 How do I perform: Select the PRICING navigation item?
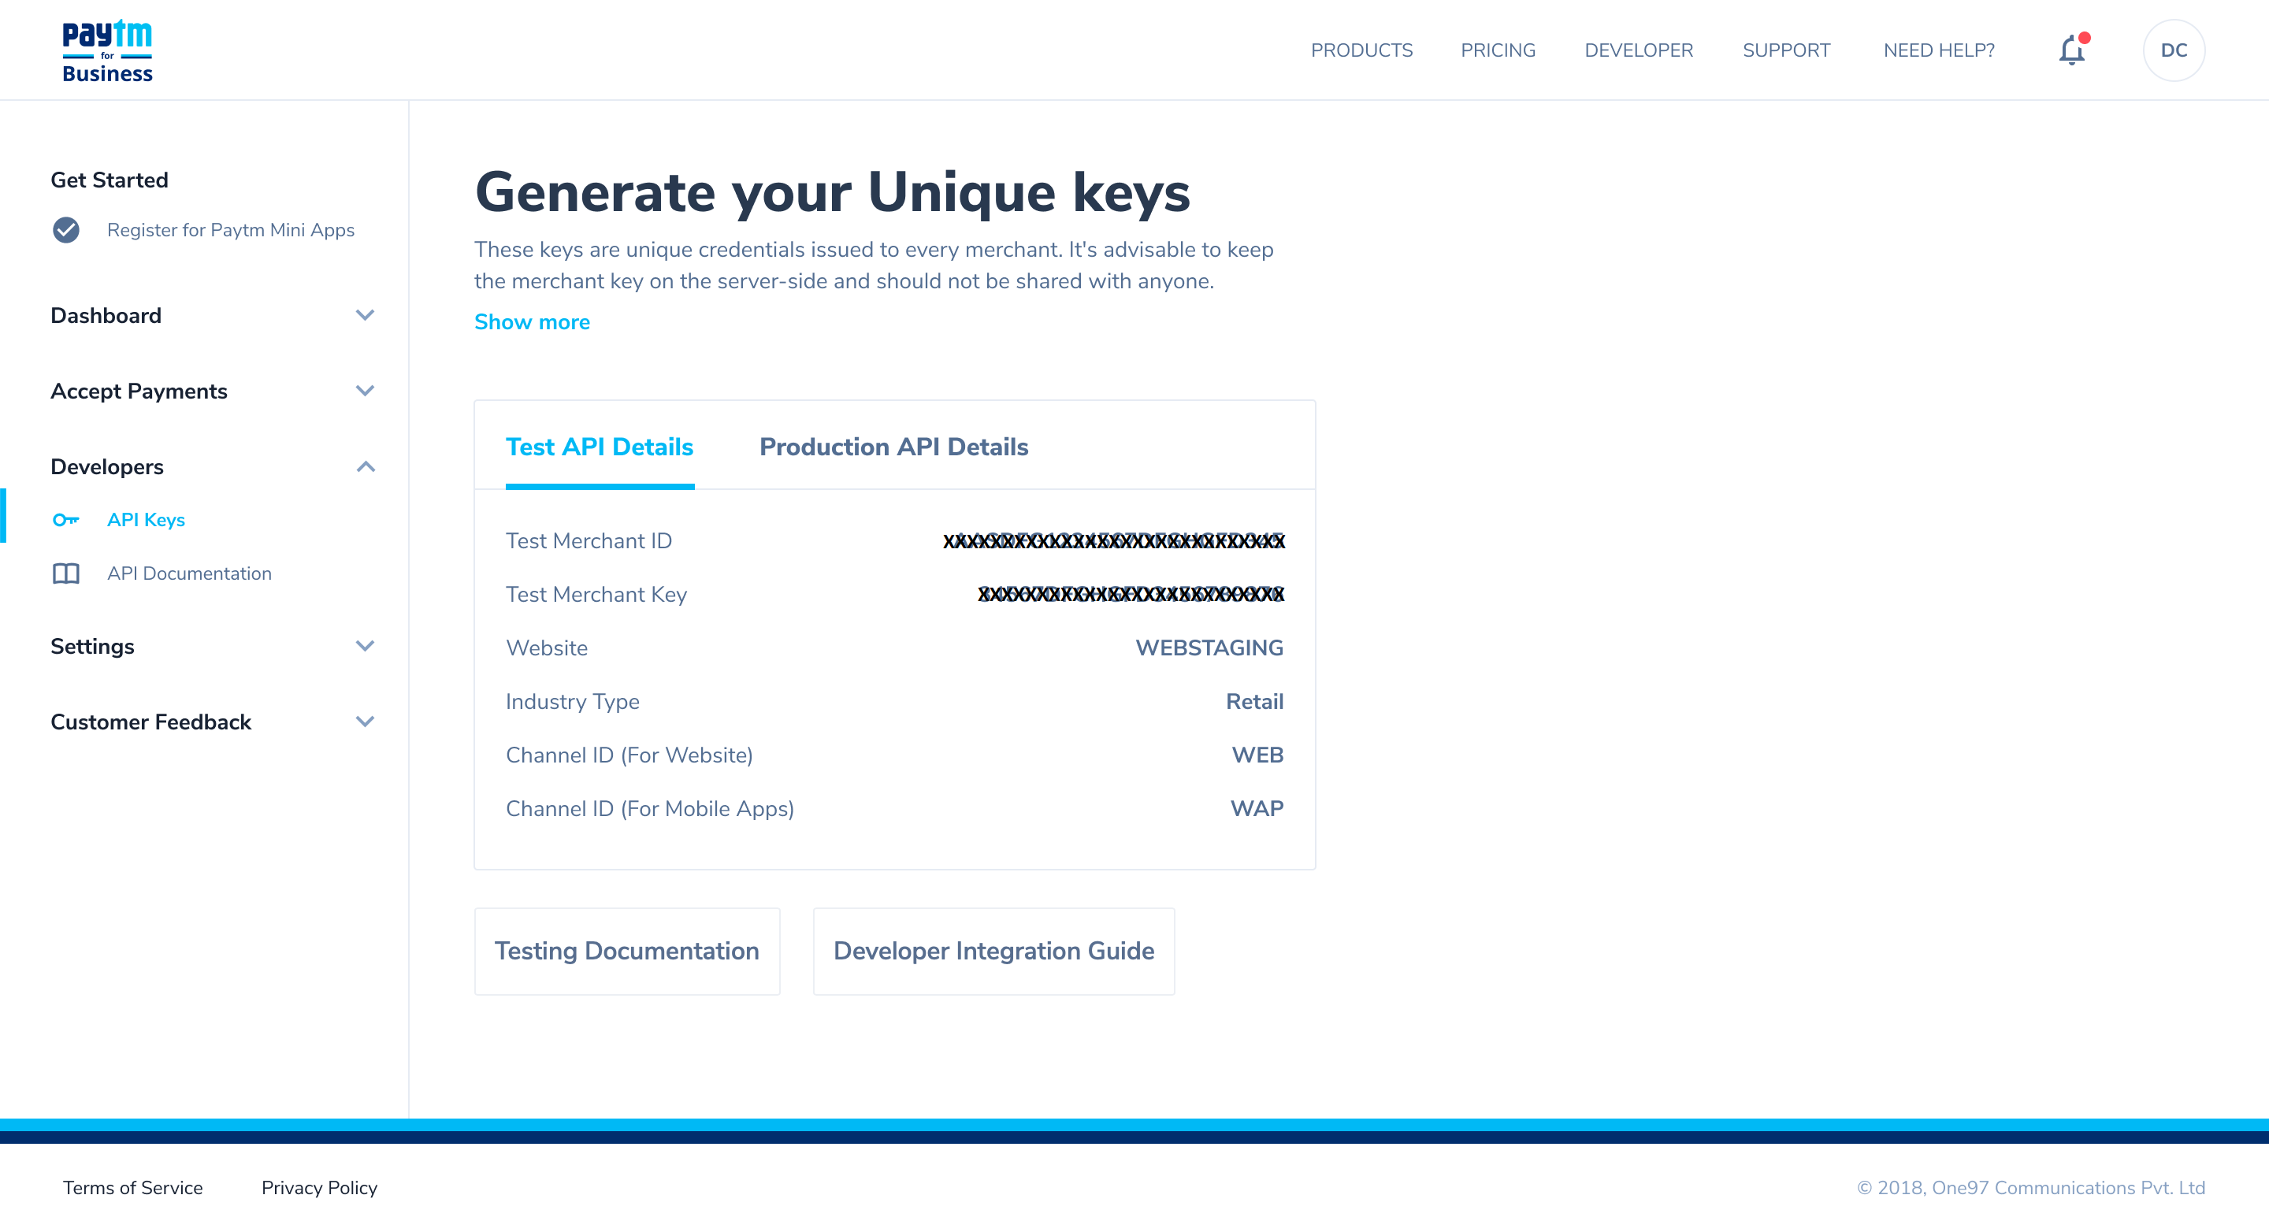[1498, 50]
